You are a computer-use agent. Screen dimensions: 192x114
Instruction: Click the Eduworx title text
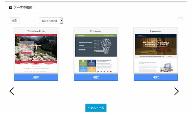click(96, 31)
